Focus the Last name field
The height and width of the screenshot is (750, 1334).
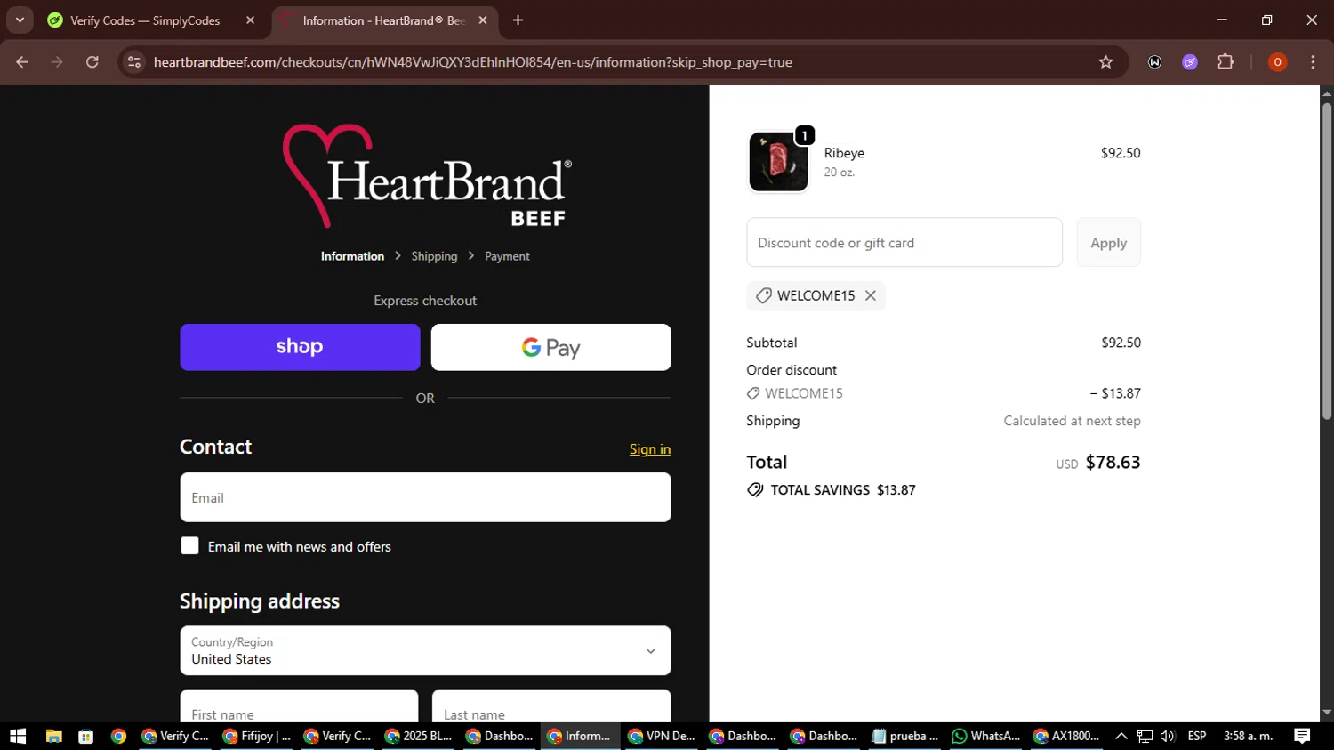pos(551,706)
